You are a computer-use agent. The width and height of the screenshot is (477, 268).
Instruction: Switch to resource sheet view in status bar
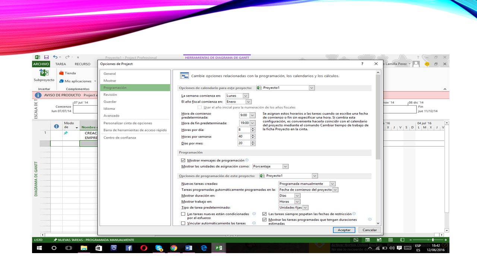(x=391, y=240)
